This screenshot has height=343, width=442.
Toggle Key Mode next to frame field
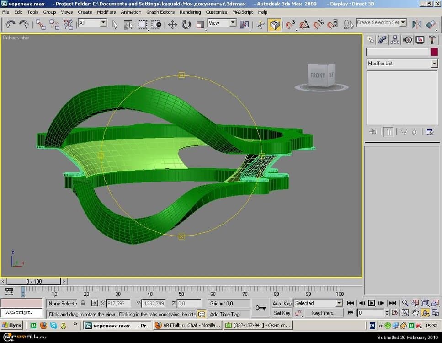coord(351,312)
